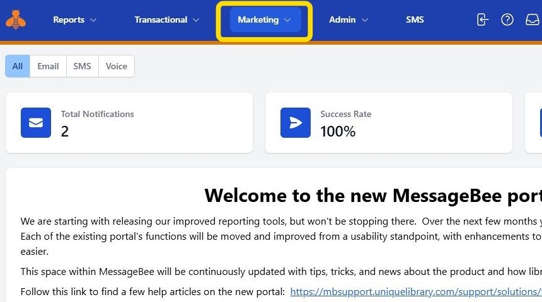Open the inbox tray icon
The height and width of the screenshot is (302, 542).
pos(532,20)
